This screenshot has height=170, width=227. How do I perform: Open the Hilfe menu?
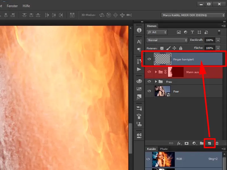[x=26, y=6]
